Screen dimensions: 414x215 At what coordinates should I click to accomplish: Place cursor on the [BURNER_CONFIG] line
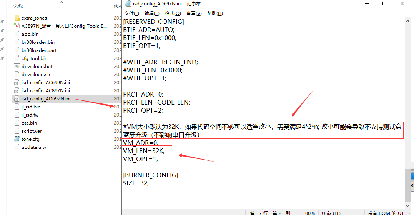click(151, 175)
